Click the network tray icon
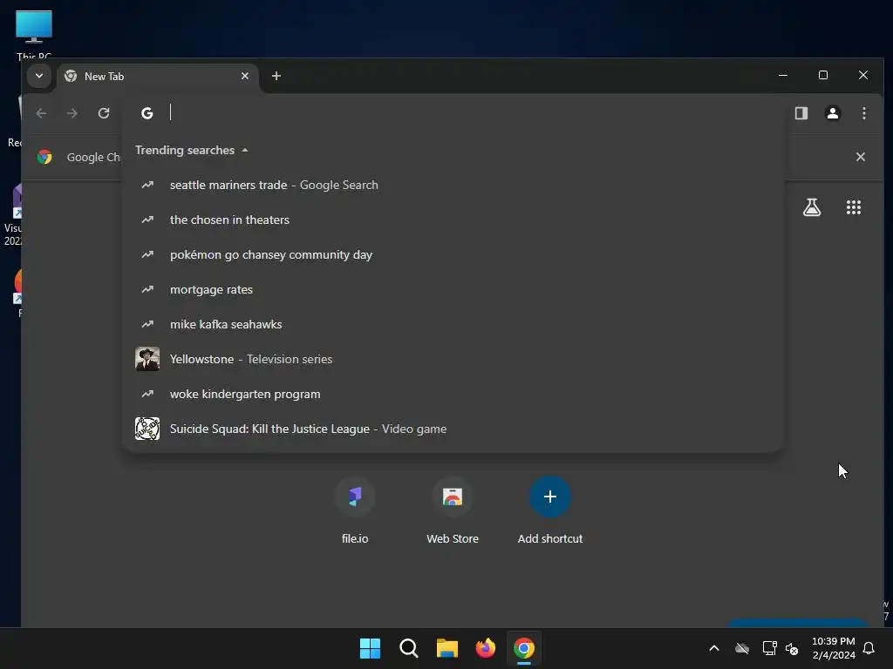This screenshot has width=893, height=669. tap(769, 648)
